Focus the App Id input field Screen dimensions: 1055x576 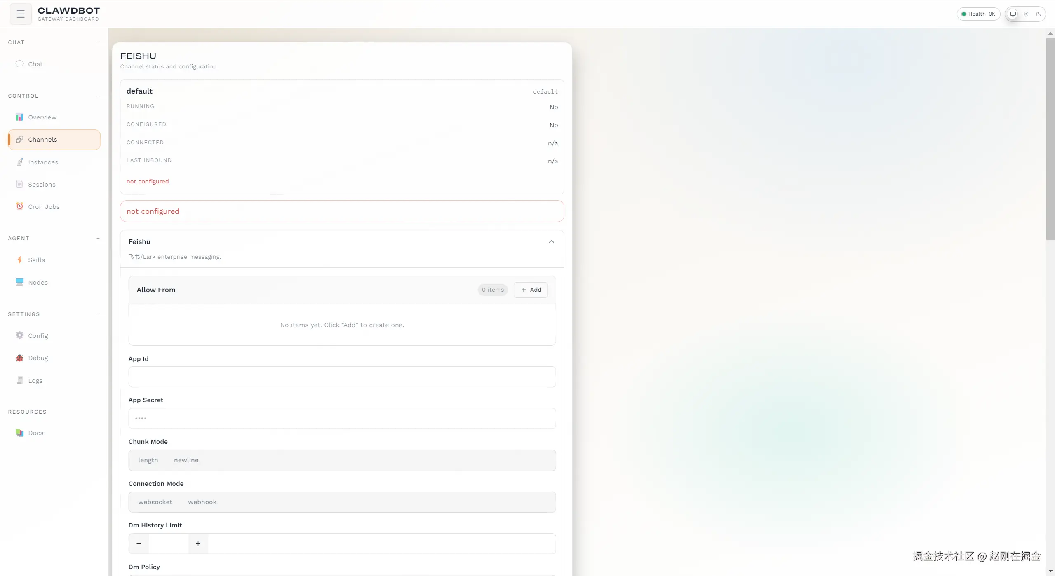[342, 377]
